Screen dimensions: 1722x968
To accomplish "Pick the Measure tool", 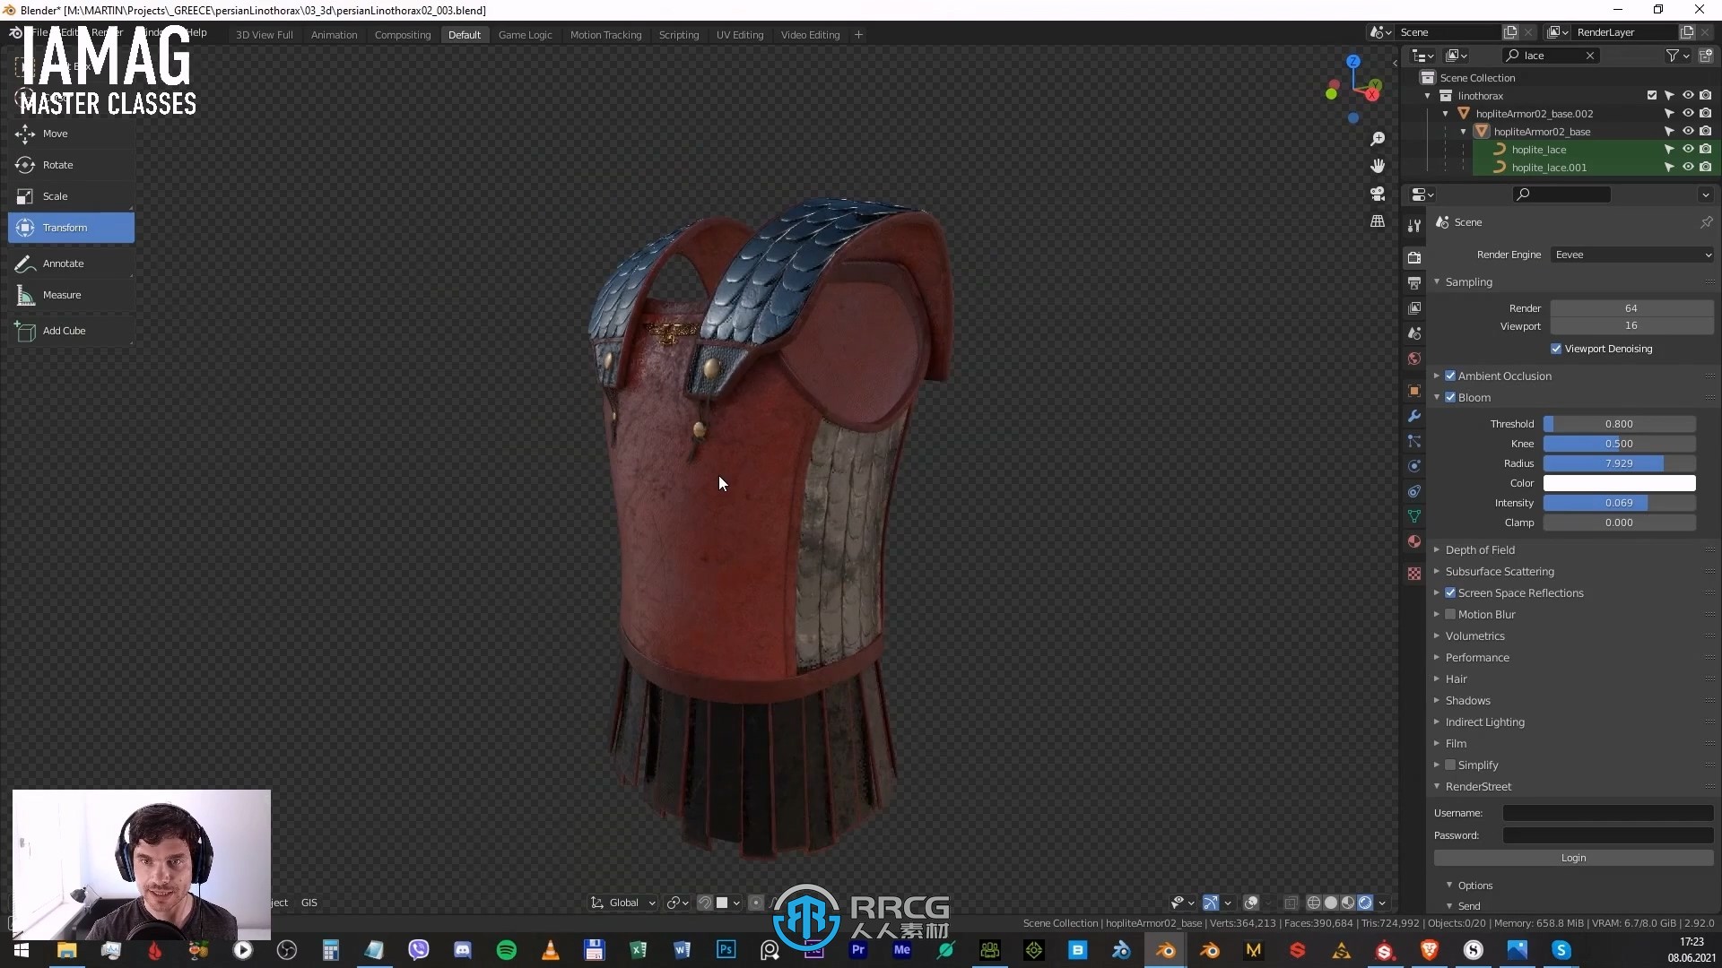I will tap(71, 295).
